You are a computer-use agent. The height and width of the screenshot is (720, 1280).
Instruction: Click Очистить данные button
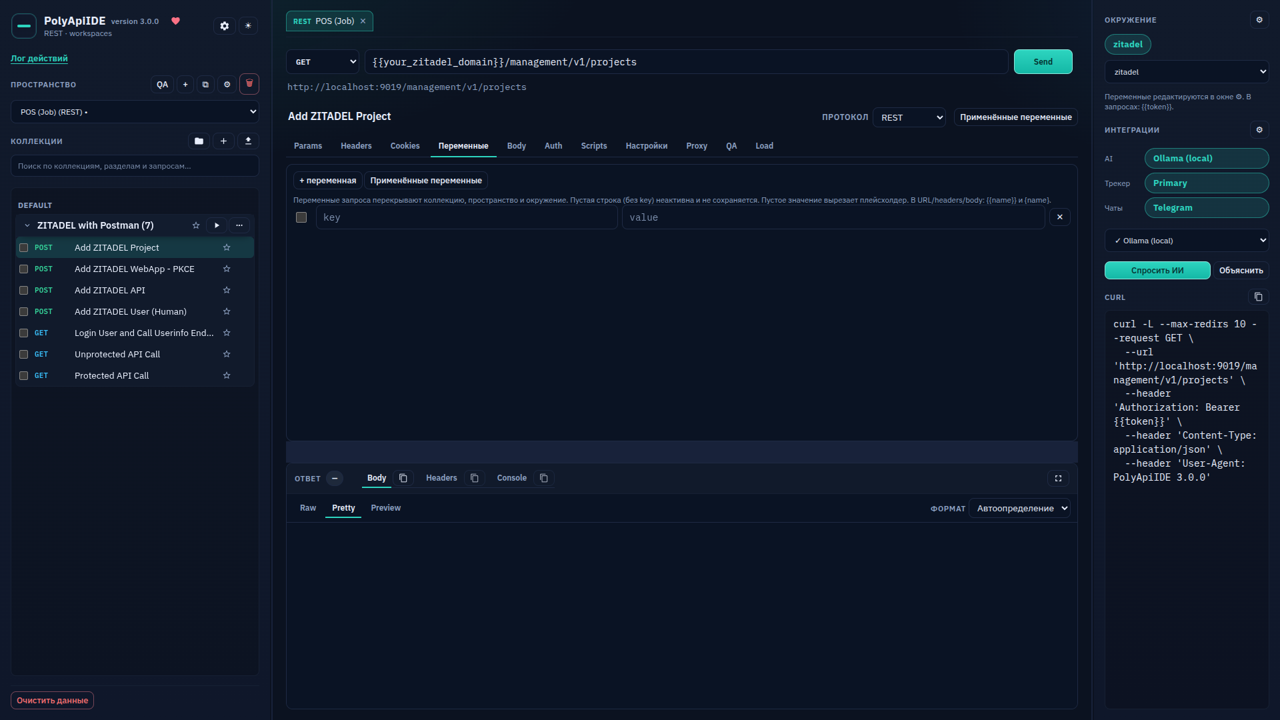click(52, 701)
